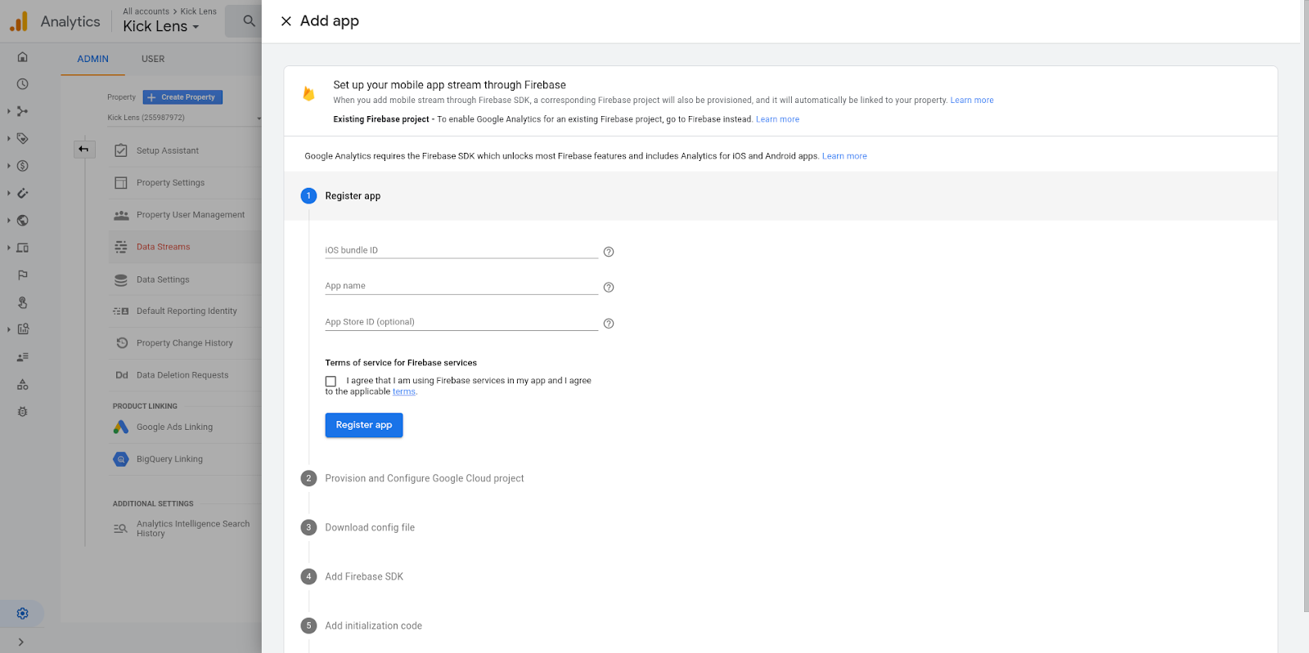Open the applicable terms link
This screenshot has height=653, width=1309.
point(404,391)
